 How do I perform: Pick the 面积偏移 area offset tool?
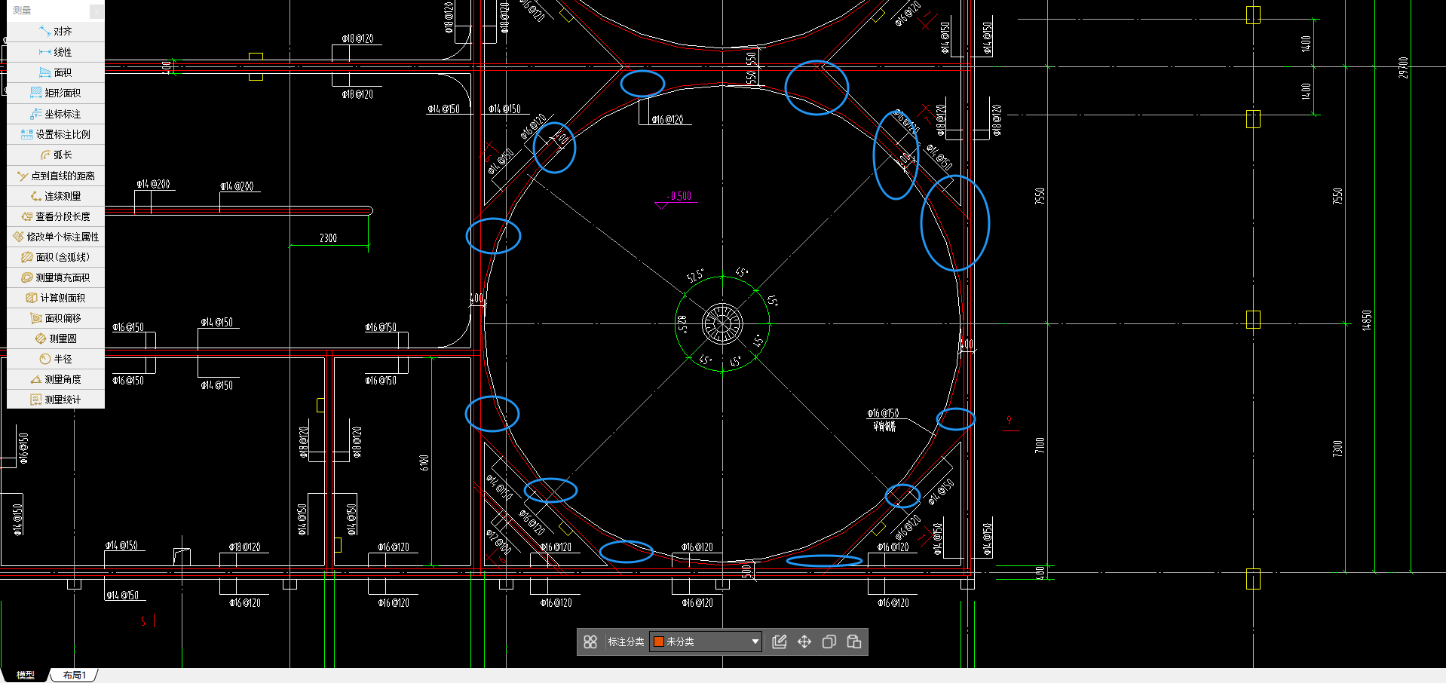tap(56, 318)
